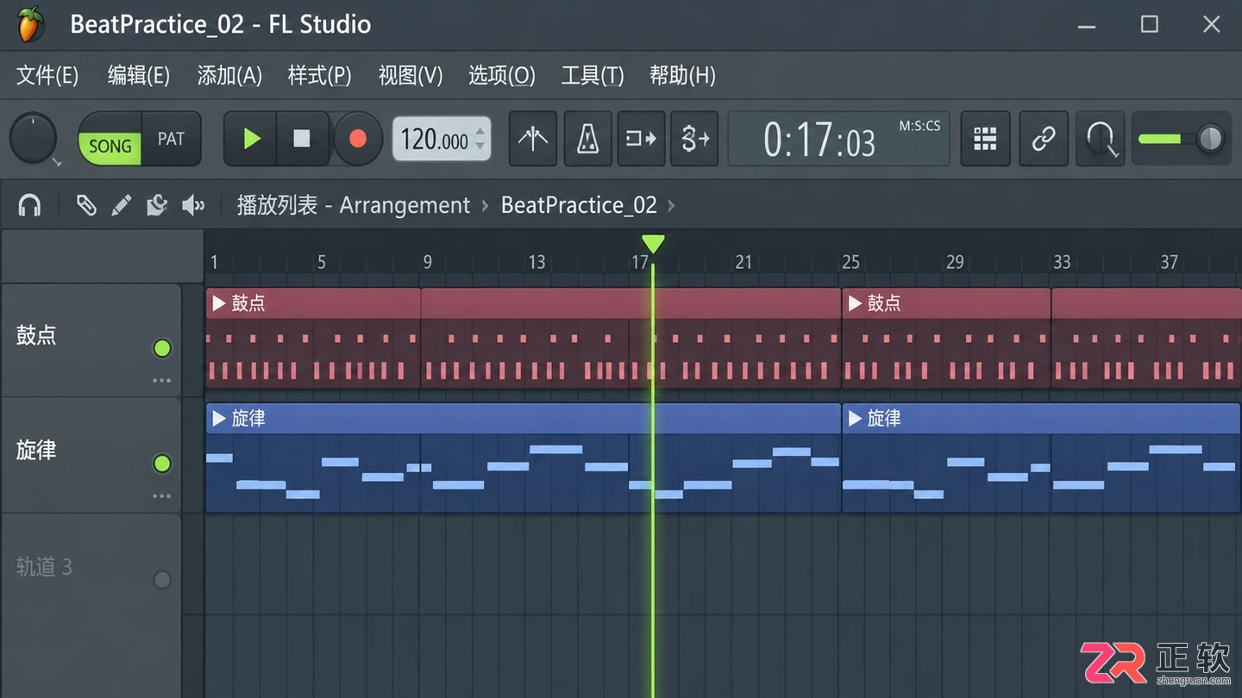Open the 文件(F) menu

click(47, 76)
